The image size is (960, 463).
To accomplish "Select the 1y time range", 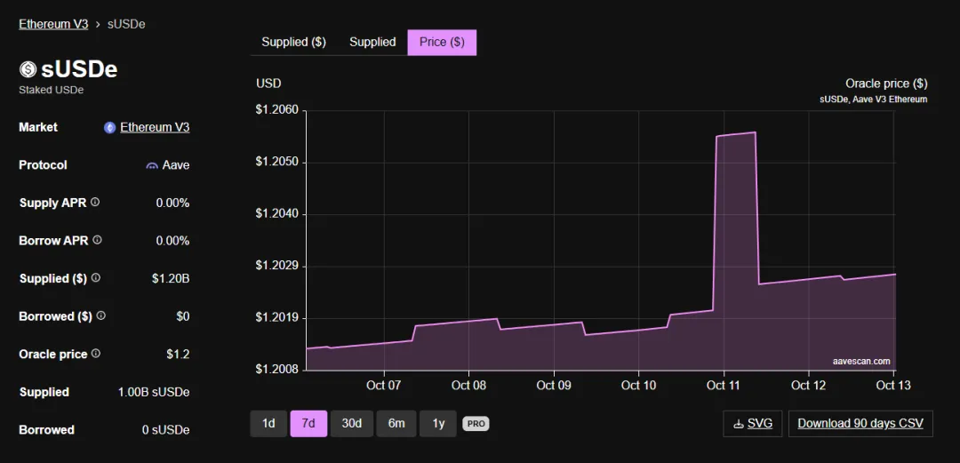I will [438, 423].
